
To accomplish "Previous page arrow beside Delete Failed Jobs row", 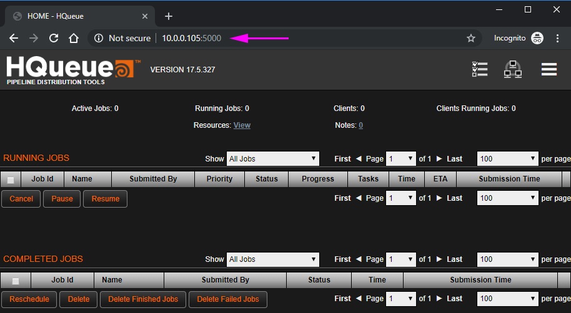I will point(359,298).
